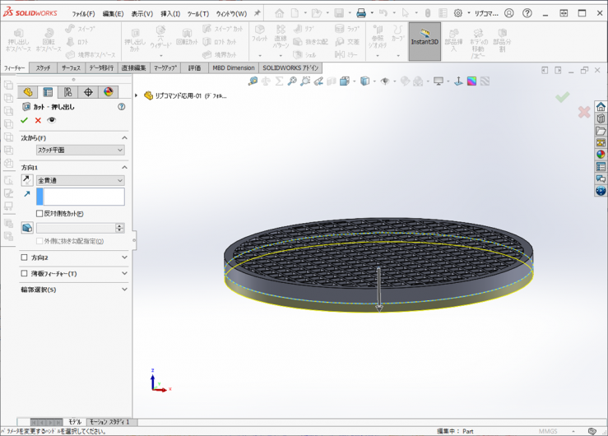Click the draft on/off icon button

click(x=27, y=228)
